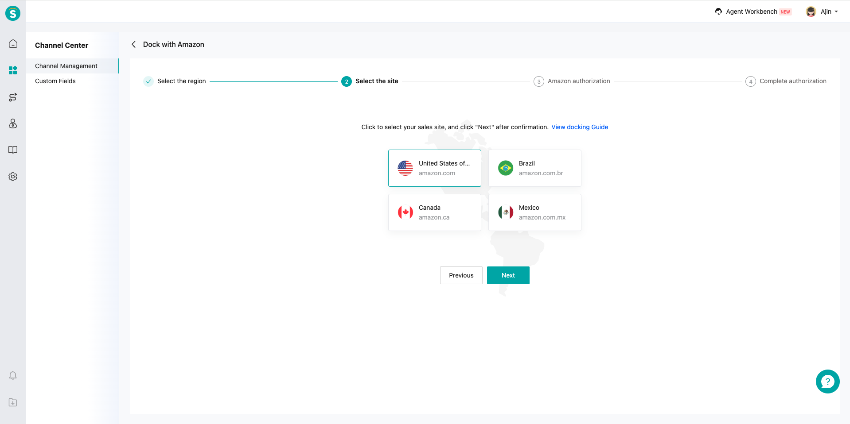
Task: Click the 'Complete authorization' step label
Action: pos(793,81)
